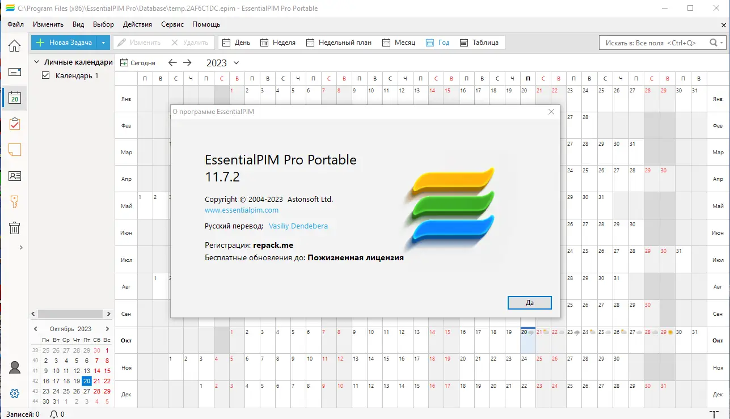The height and width of the screenshot is (419, 730).
Task: Select the Year view (Год)
Action: [437, 43]
